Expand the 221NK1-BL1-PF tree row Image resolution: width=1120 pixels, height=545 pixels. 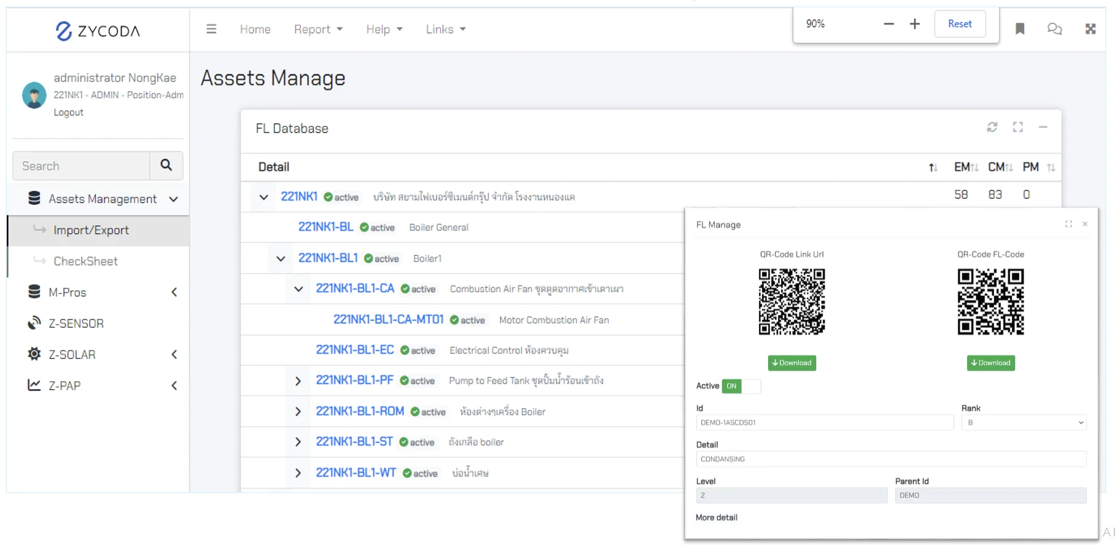pos(298,381)
